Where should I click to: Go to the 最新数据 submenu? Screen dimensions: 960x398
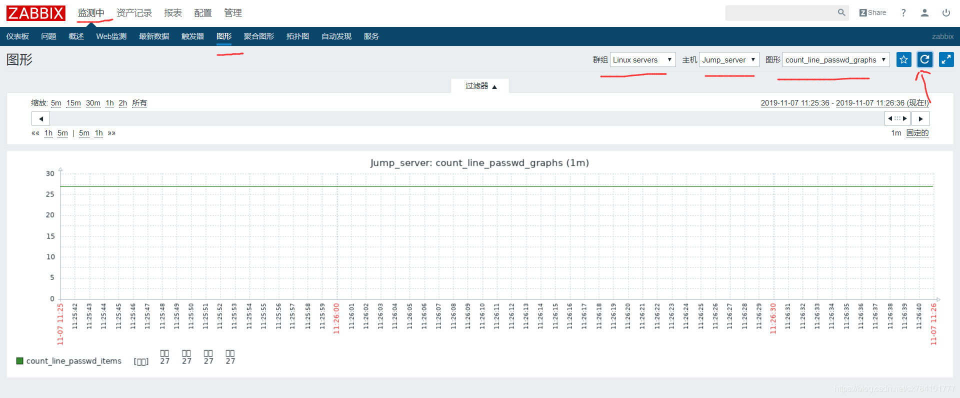(x=154, y=36)
